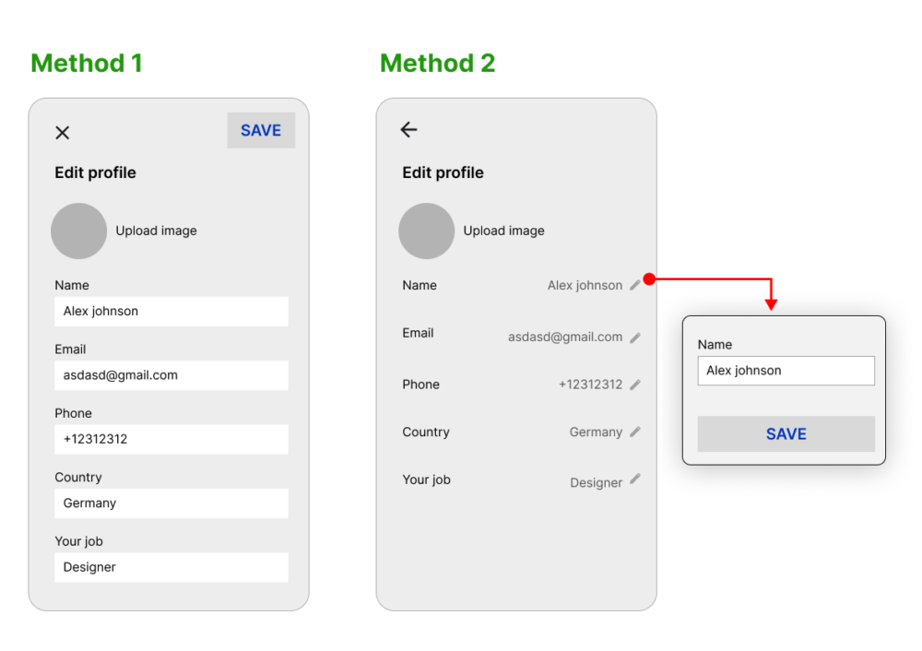
Task: Click the pencil icon next to Alex johnson
Action: click(635, 286)
